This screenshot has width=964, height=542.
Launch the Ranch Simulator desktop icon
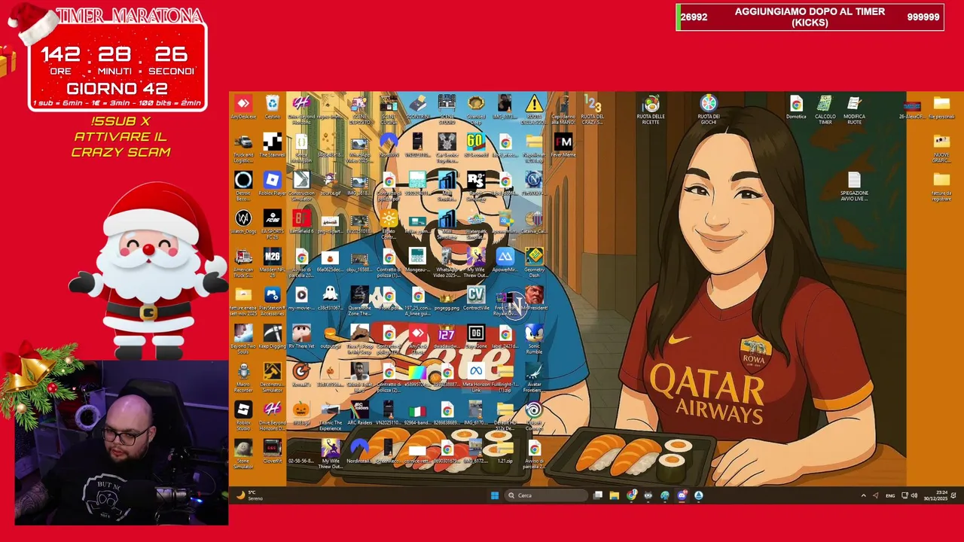tap(475, 186)
